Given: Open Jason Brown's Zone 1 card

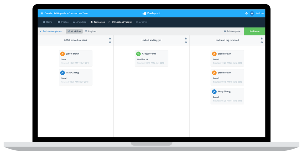Looking at the screenshot, I should coord(75,58).
